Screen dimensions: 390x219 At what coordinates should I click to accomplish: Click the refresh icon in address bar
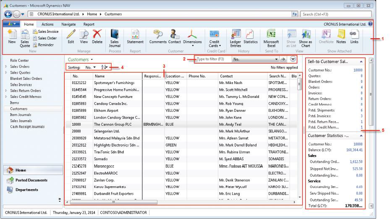click(x=294, y=14)
